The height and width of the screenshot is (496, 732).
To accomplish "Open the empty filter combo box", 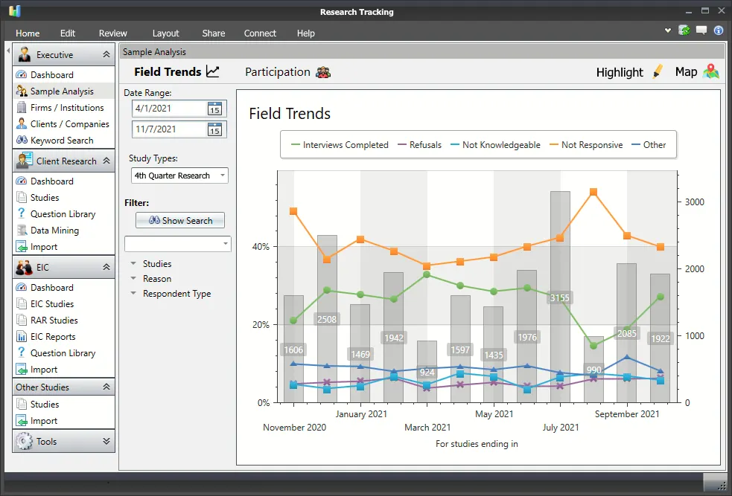I will (x=178, y=244).
